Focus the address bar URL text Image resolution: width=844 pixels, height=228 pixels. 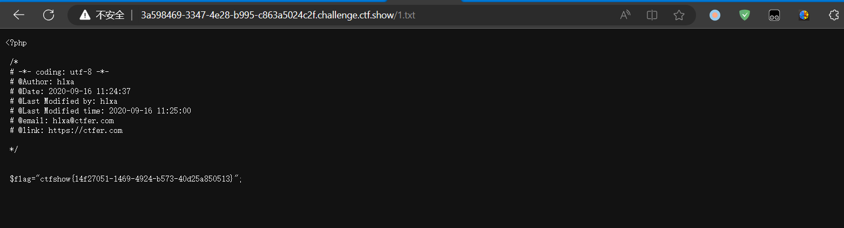[x=278, y=15]
